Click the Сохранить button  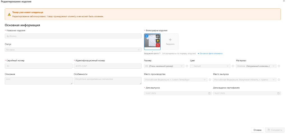(x=275, y=130)
